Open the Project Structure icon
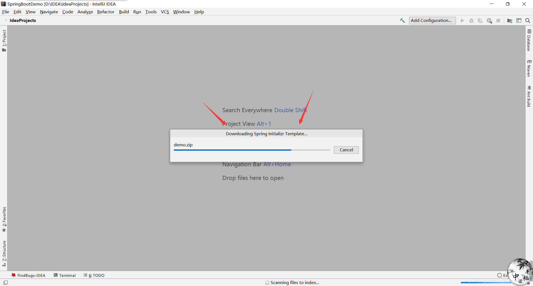The height and width of the screenshot is (286, 533). tap(510, 21)
